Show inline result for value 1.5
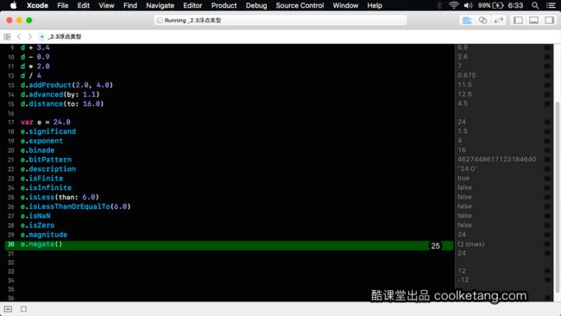The height and width of the screenshot is (316, 561). click(547, 131)
